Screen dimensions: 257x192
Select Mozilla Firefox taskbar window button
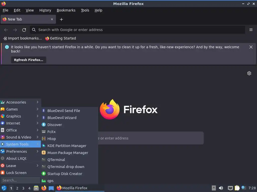[x=80, y=188]
